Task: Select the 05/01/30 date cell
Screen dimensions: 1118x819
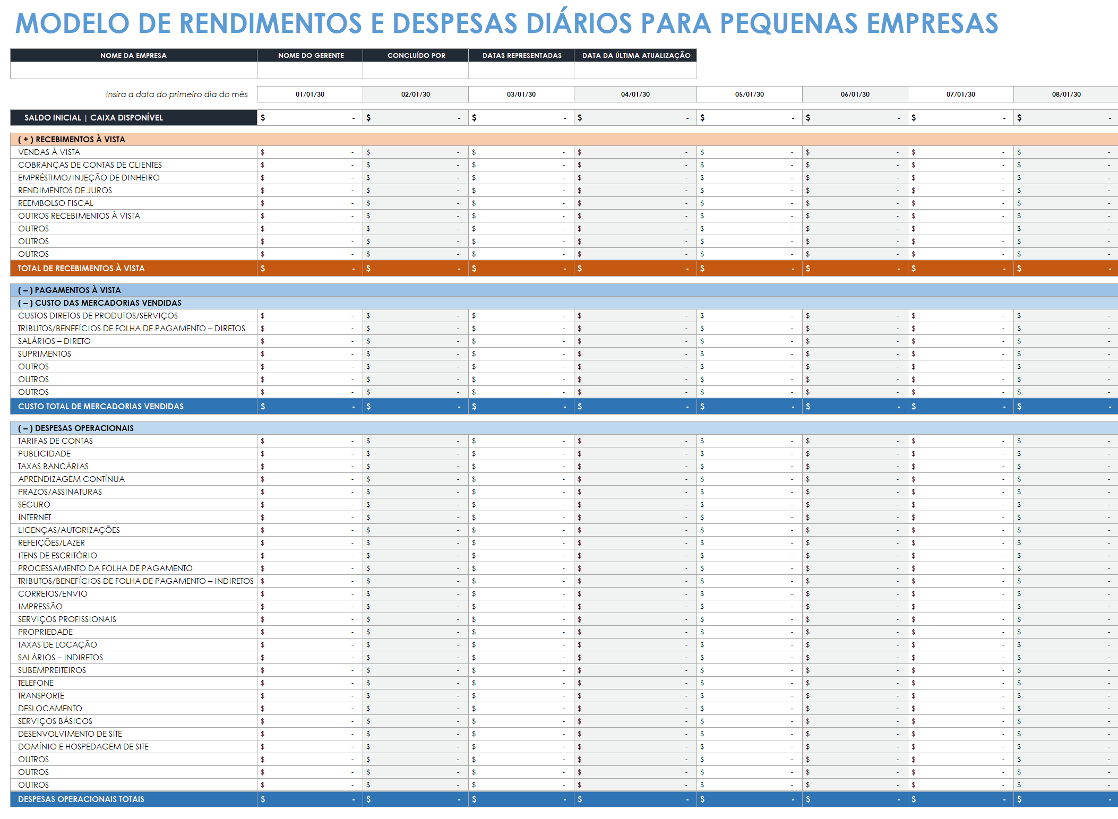Action: [750, 94]
